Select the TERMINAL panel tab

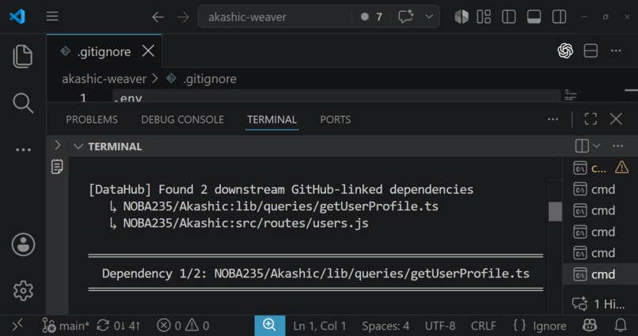coord(272,119)
